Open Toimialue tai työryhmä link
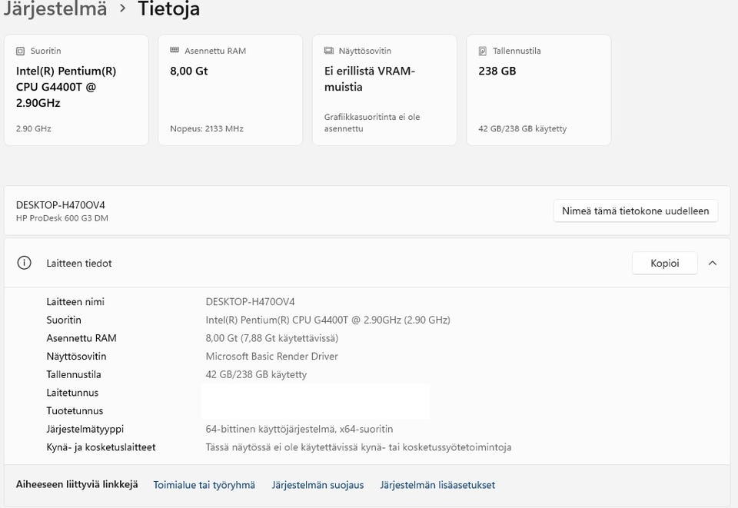 click(x=204, y=485)
